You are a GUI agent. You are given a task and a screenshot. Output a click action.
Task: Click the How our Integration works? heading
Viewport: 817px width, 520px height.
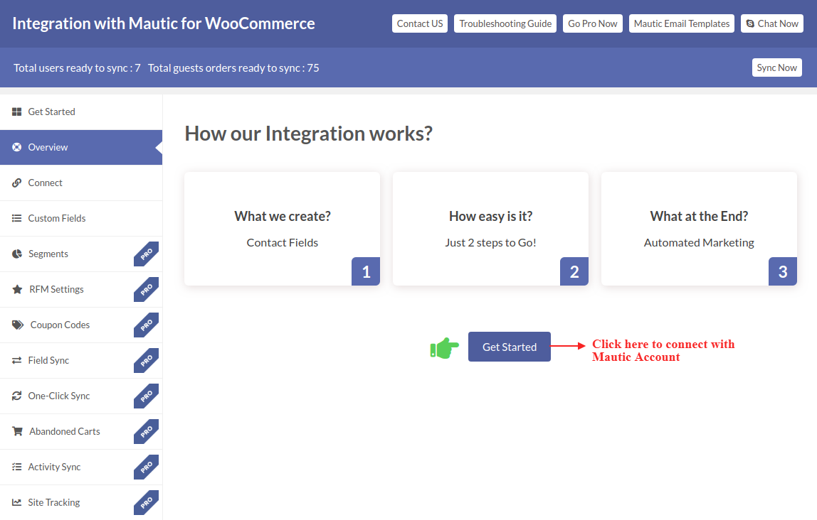(308, 134)
